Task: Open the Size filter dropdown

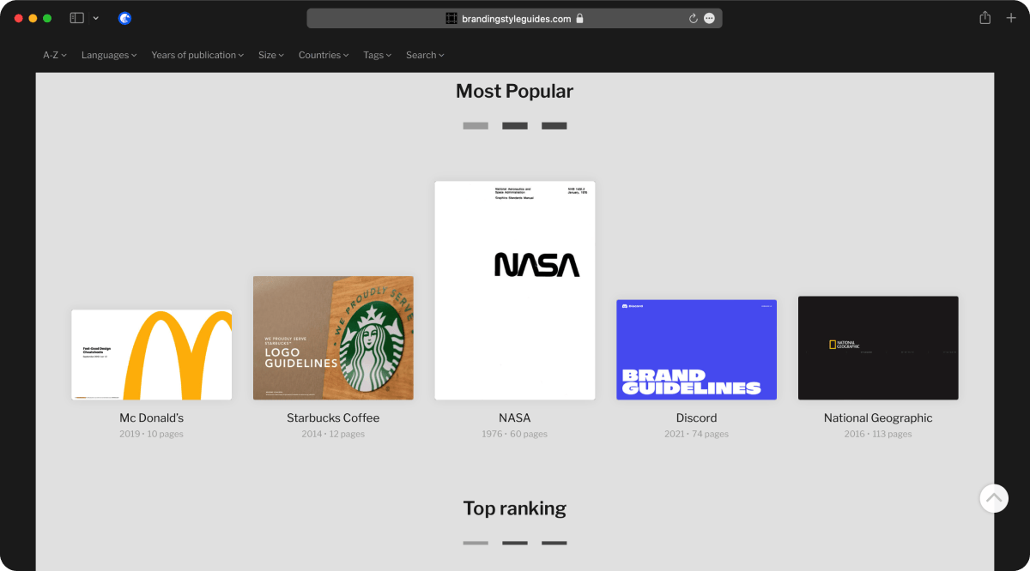Action: [271, 55]
